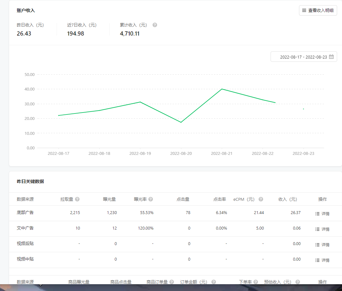Click 文中广告 eCPM value 5.00
Image resolution: width=342 pixels, height=291 pixels.
(x=260, y=228)
